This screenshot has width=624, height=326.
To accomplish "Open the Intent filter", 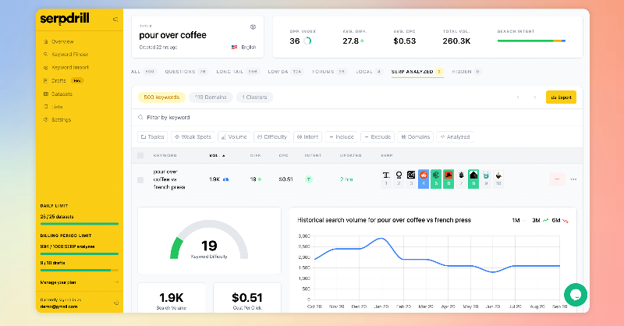I will click(308, 137).
